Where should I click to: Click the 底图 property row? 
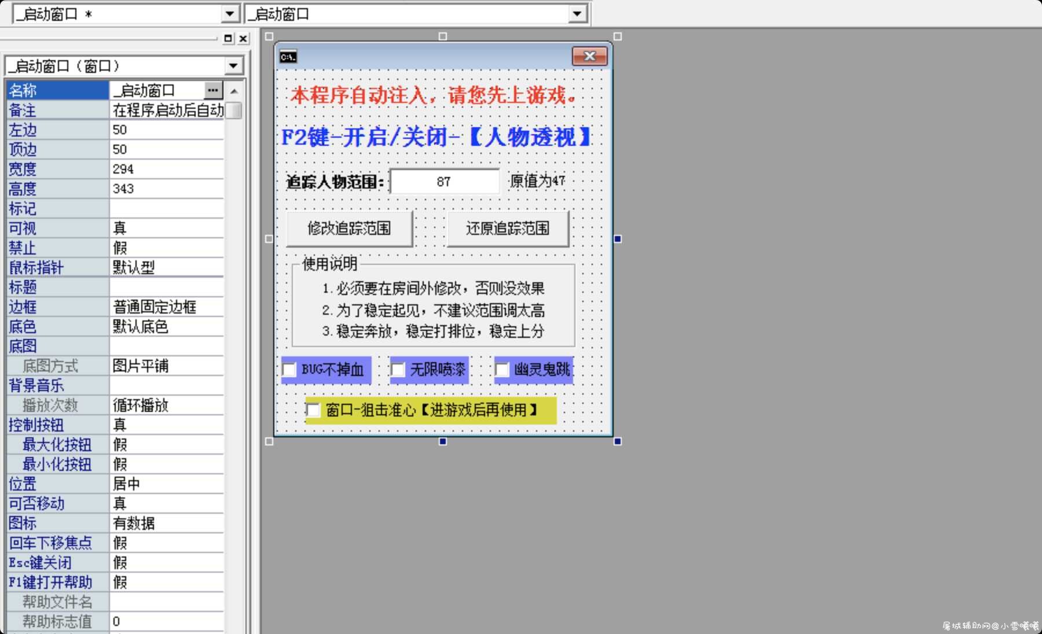(x=115, y=346)
